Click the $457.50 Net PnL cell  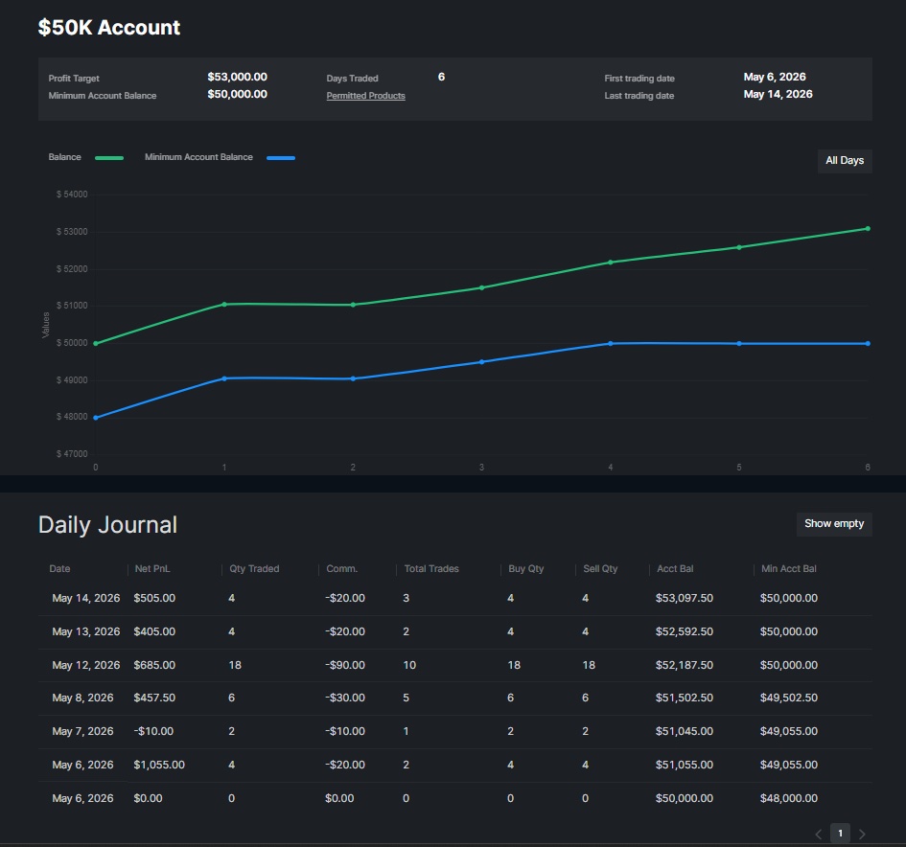[x=154, y=698]
